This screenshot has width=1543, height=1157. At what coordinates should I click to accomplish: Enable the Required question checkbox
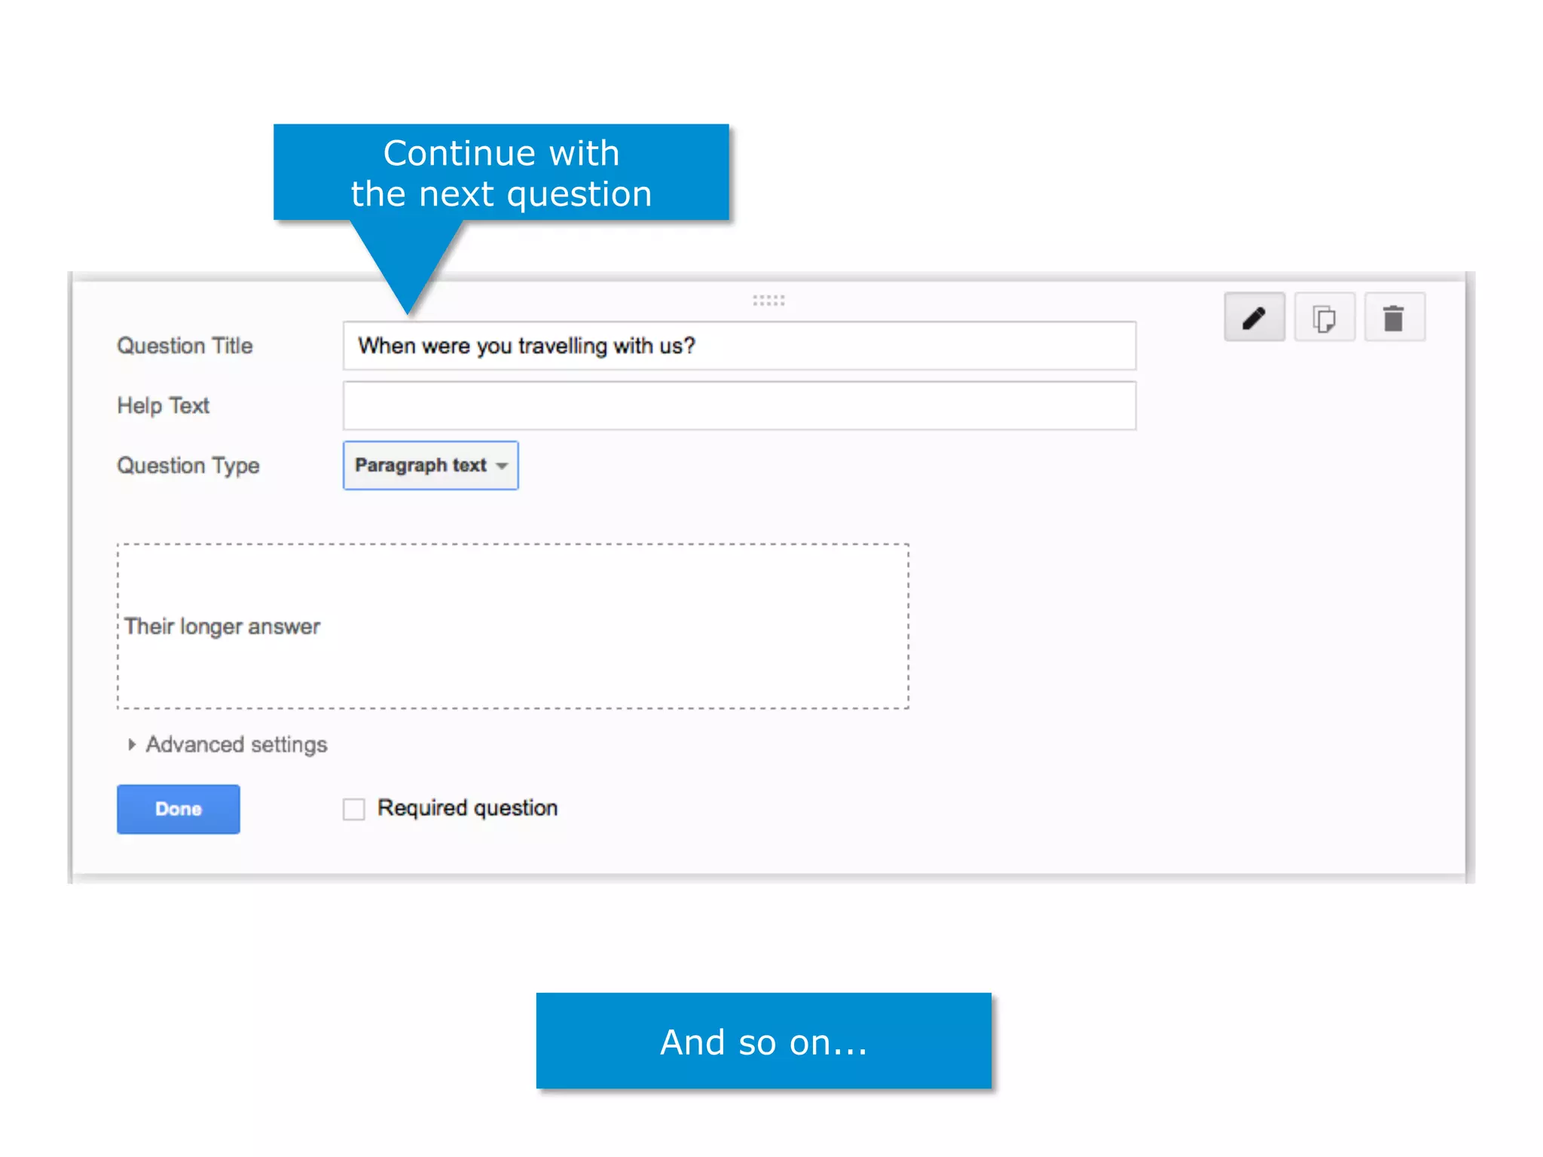353,809
